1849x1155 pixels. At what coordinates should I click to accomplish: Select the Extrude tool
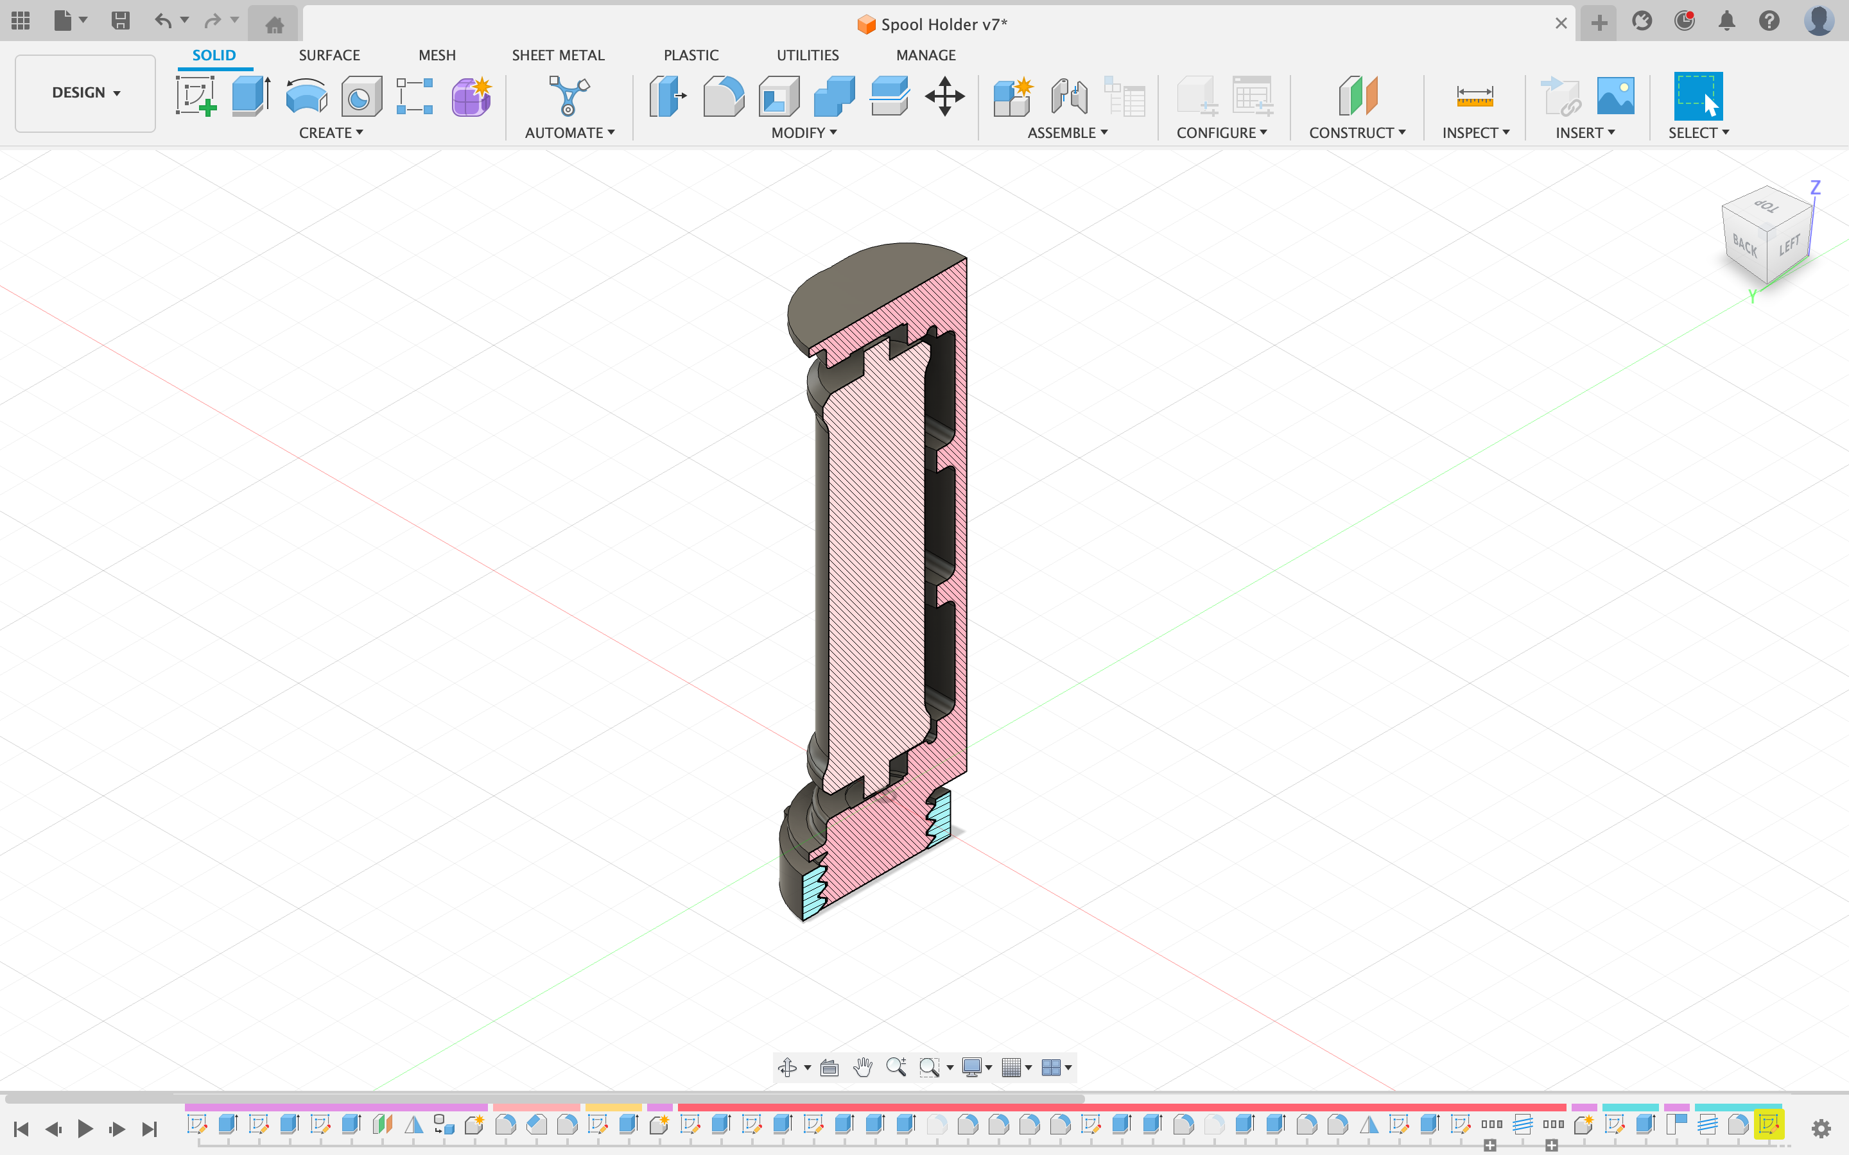250,96
